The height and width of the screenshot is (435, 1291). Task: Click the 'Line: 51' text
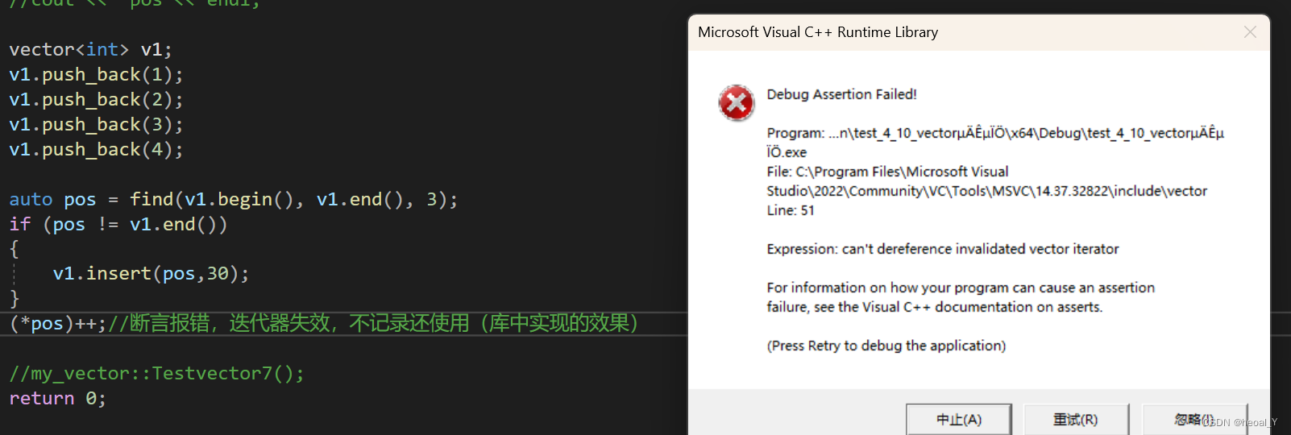tap(791, 210)
